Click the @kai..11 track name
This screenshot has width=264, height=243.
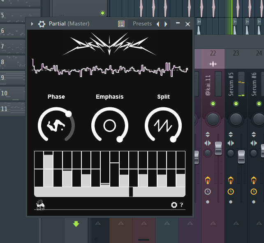coord(208,86)
